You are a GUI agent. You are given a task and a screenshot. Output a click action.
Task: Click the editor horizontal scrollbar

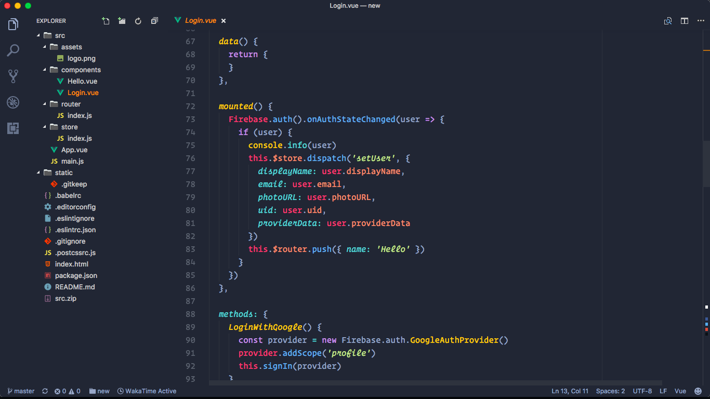(436, 383)
